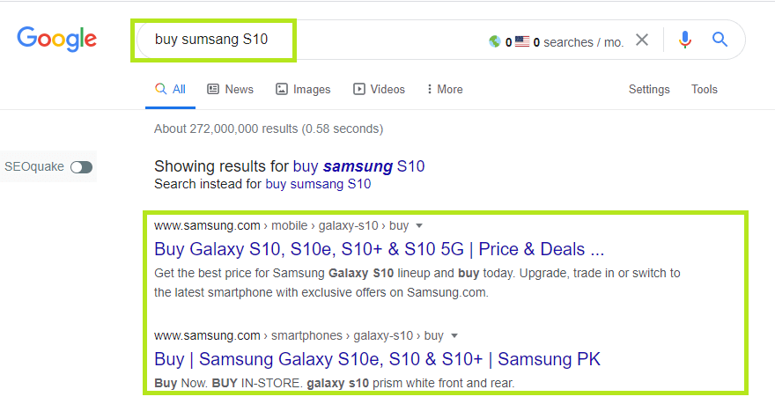Select the All results tab
The height and width of the screenshot is (404, 775).
coord(170,90)
